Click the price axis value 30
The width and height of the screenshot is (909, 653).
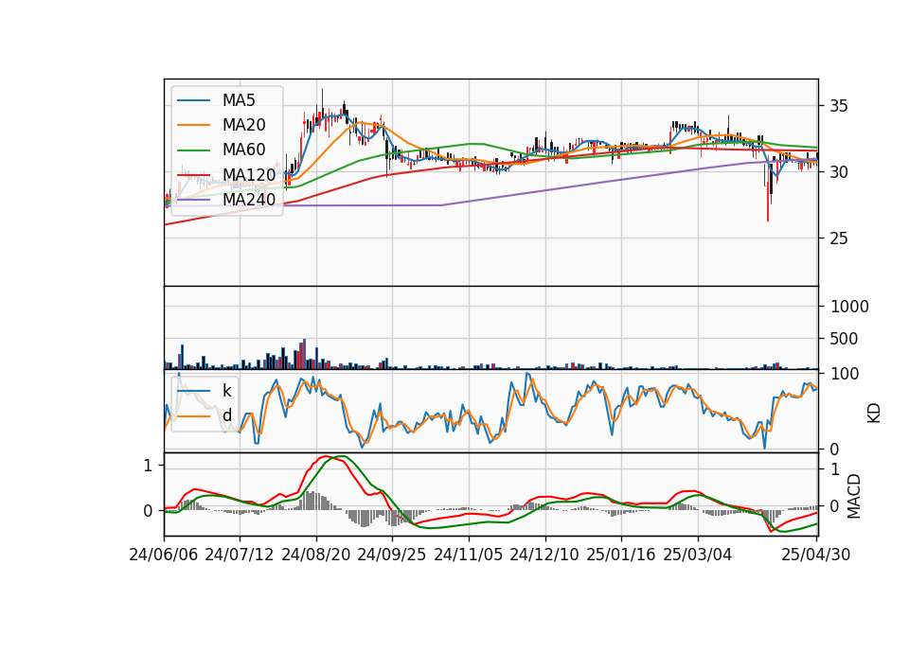[839, 172]
